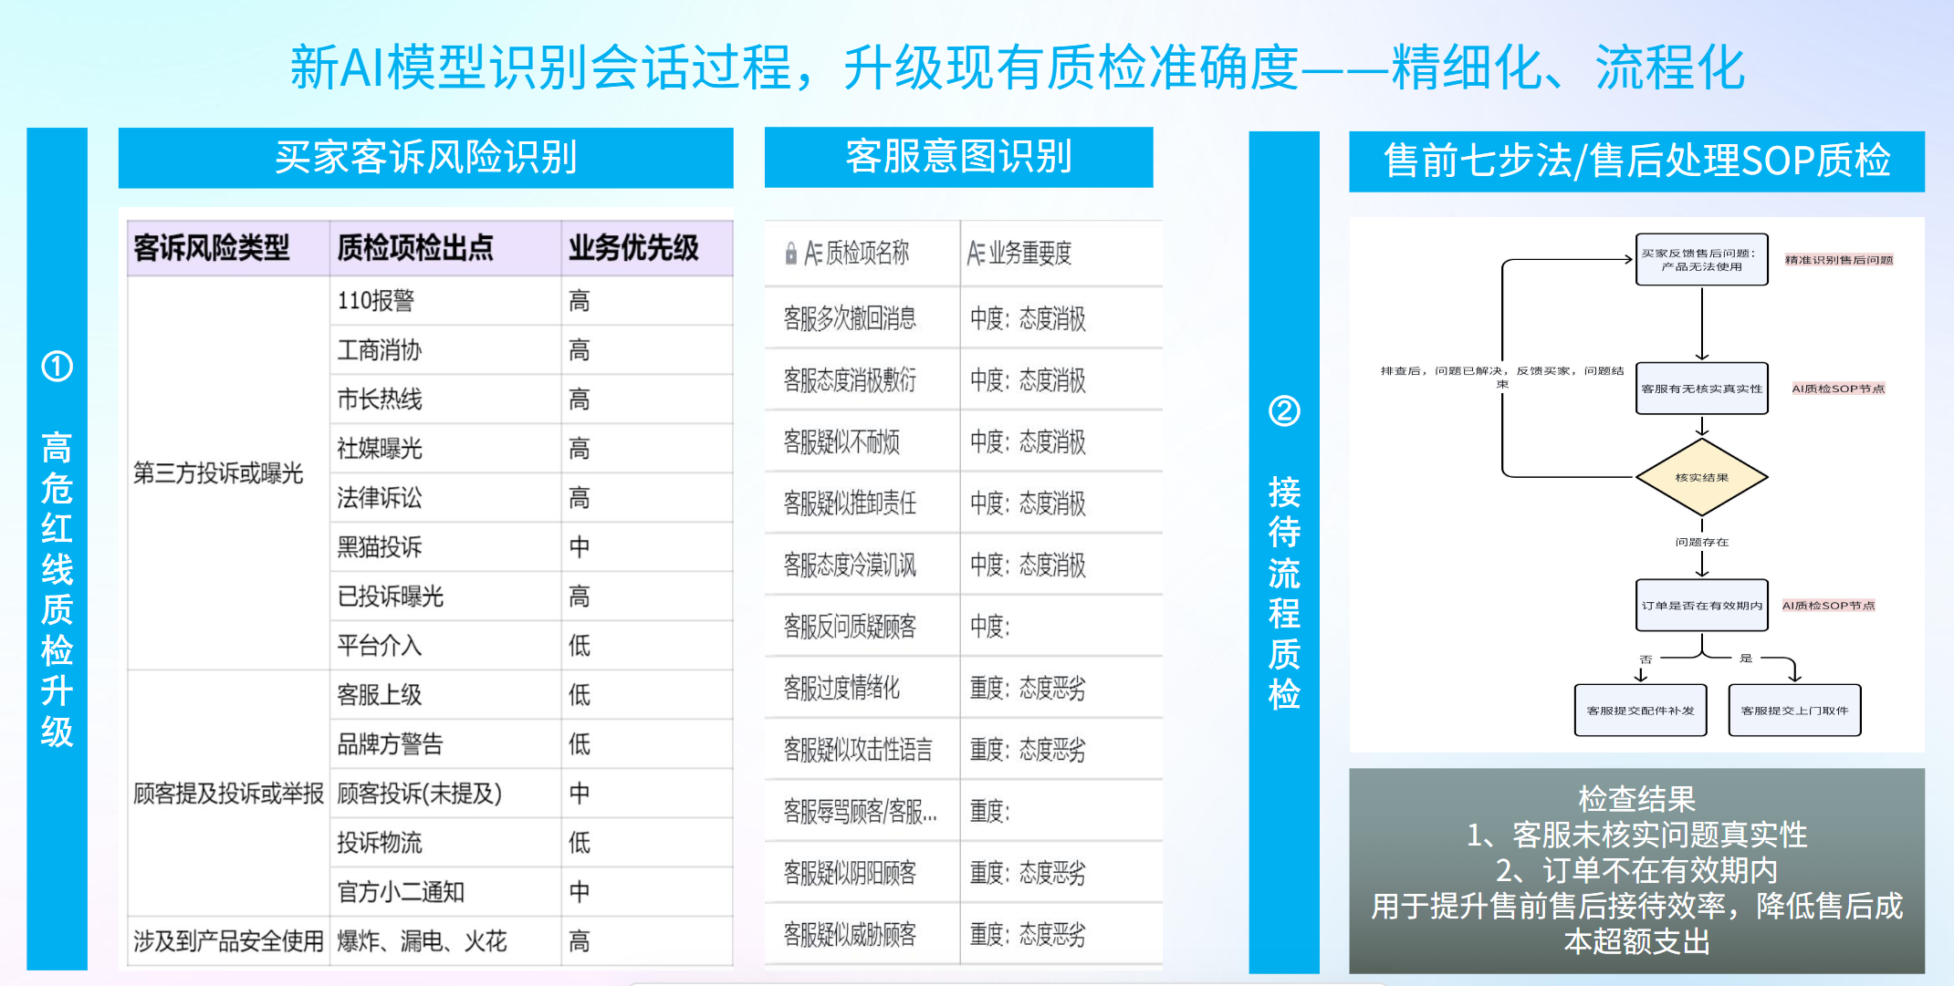Select the 投诉物流 cell
1954x986 pixels.
[x=445, y=842]
